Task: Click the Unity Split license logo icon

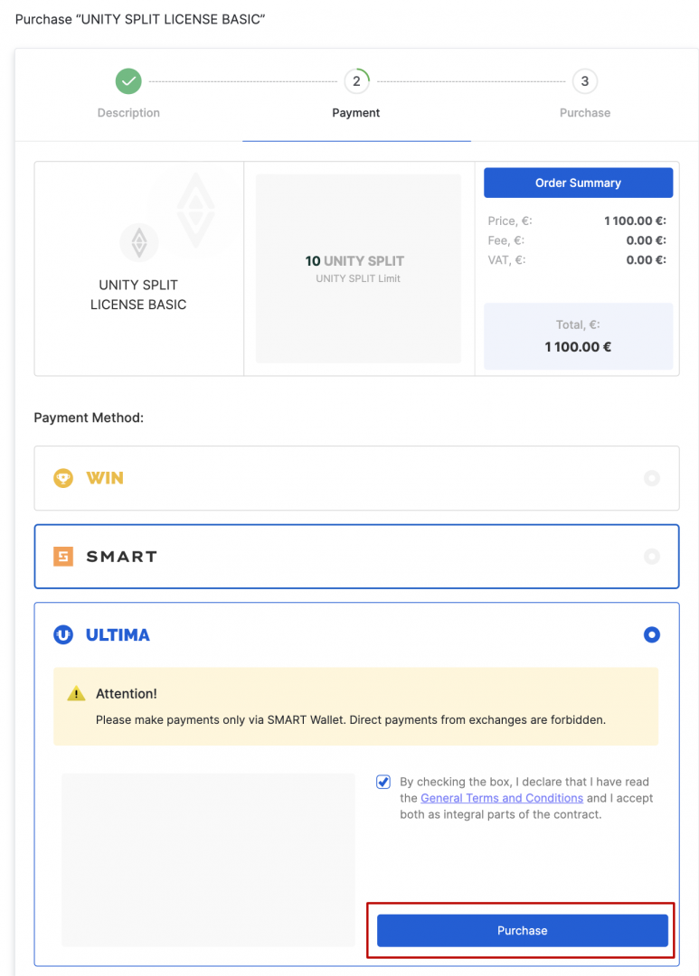Action: click(139, 242)
